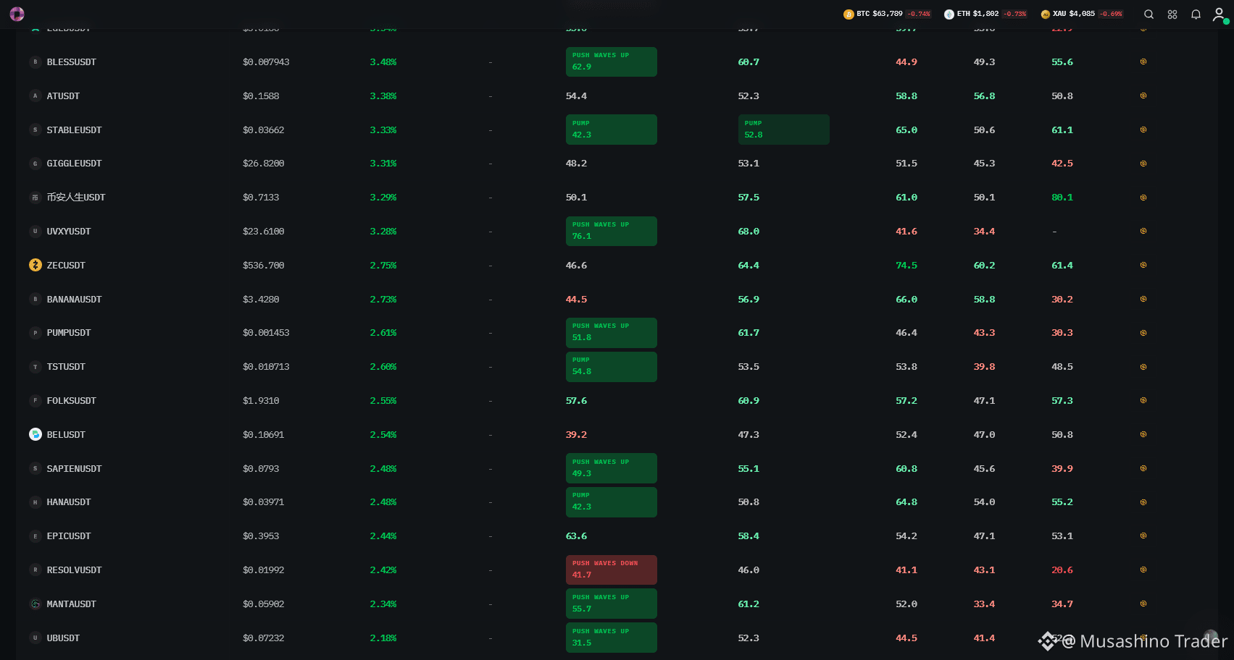Click the Push Waves Up 55.7 badge for MANTAUSDT
The width and height of the screenshot is (1234, 660).
(611, 604)
